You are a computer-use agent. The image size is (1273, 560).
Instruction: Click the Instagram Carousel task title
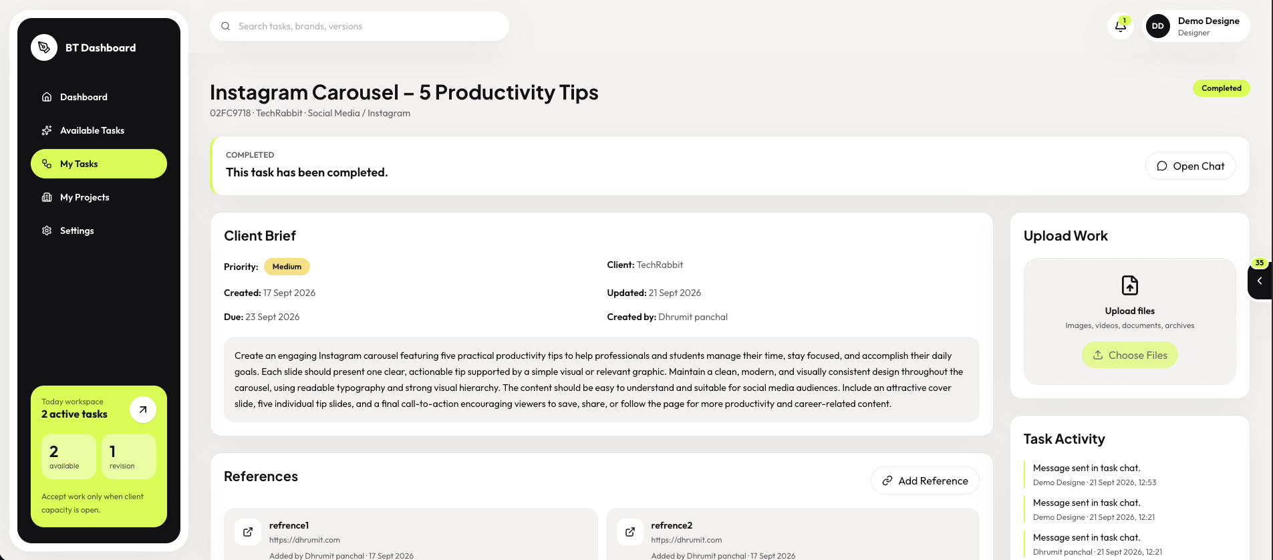click(x=404, y=92)
